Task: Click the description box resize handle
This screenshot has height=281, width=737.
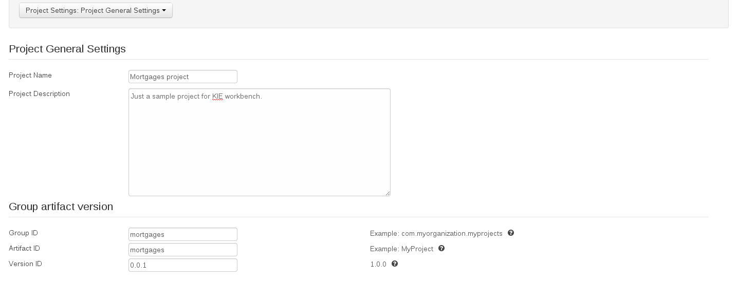Action: pyautogui.click(x=388, y=194)
